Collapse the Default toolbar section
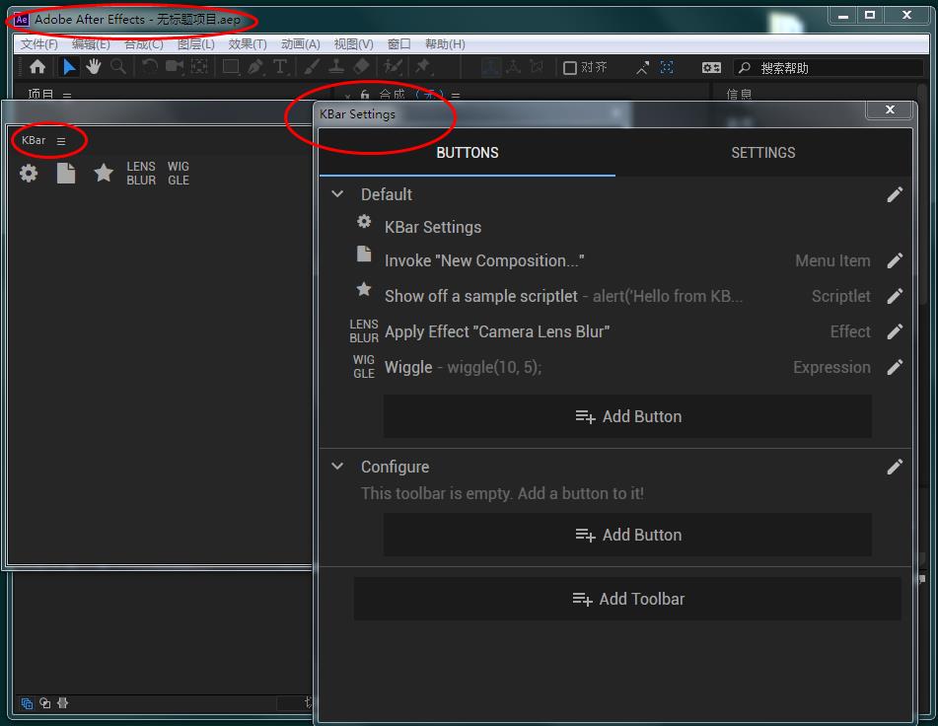Image resolution: width=938 pixels, height=726 pixels. 337,194
